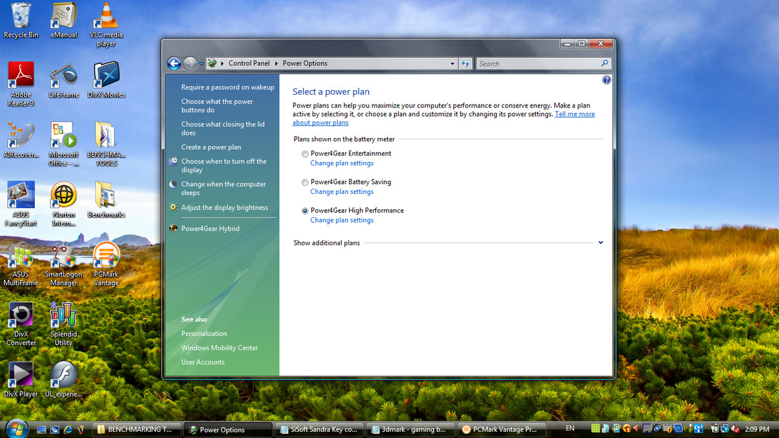
Task: Click the Internet Explorer quick launch icon
Action: (x=68, y=429)
